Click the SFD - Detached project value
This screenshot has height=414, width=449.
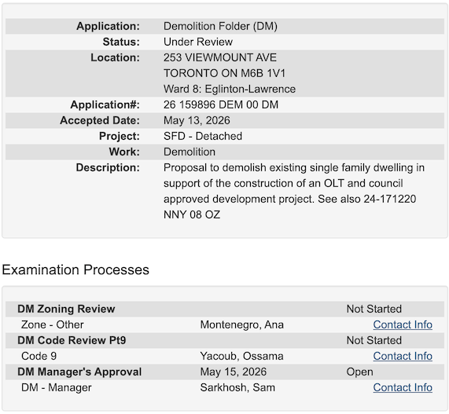click(203, 136)
